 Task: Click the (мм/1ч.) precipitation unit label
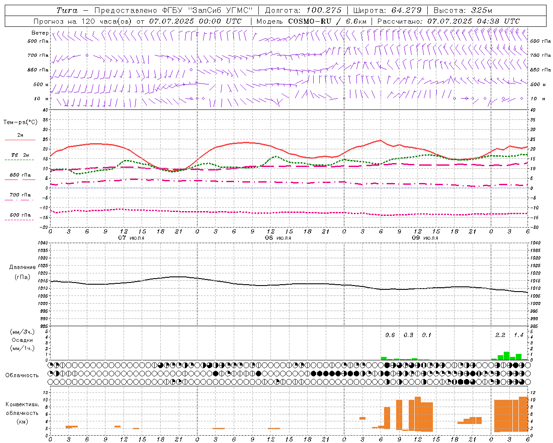[22, 348]
